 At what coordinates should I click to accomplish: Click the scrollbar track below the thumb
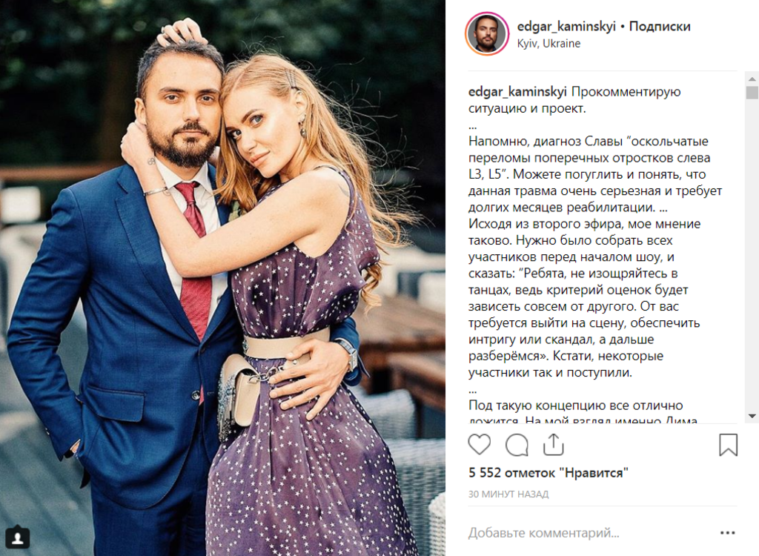tap(752, 255)
